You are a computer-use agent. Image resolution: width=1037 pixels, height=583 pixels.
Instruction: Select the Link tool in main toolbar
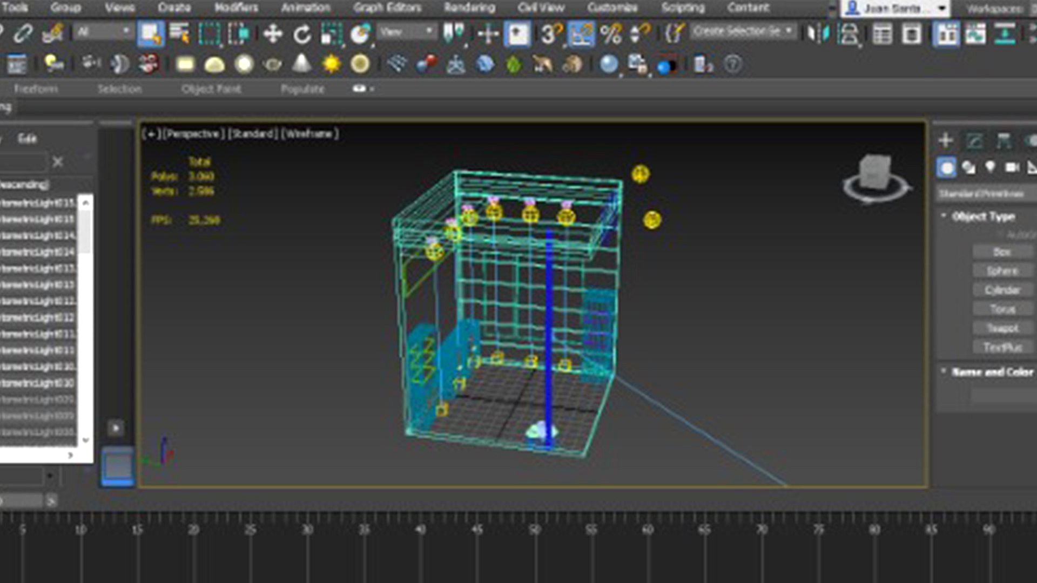pos(23,33)
